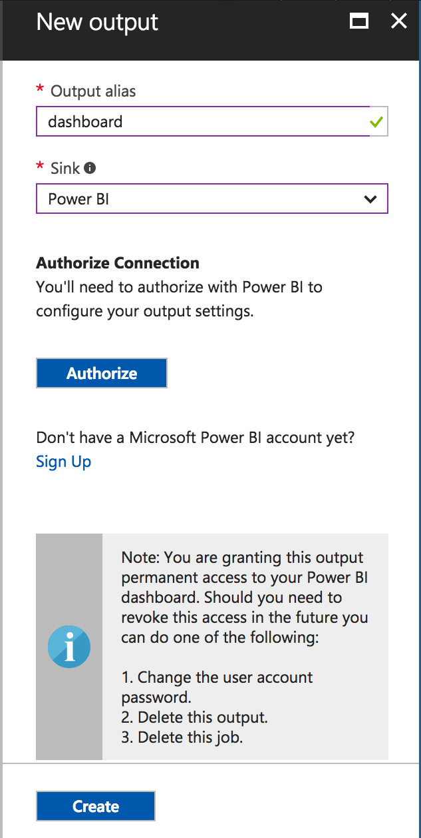Viewport: 421px width, 838px height.
Task: Click the blue info icon in the note
Action: pos(69,647)
